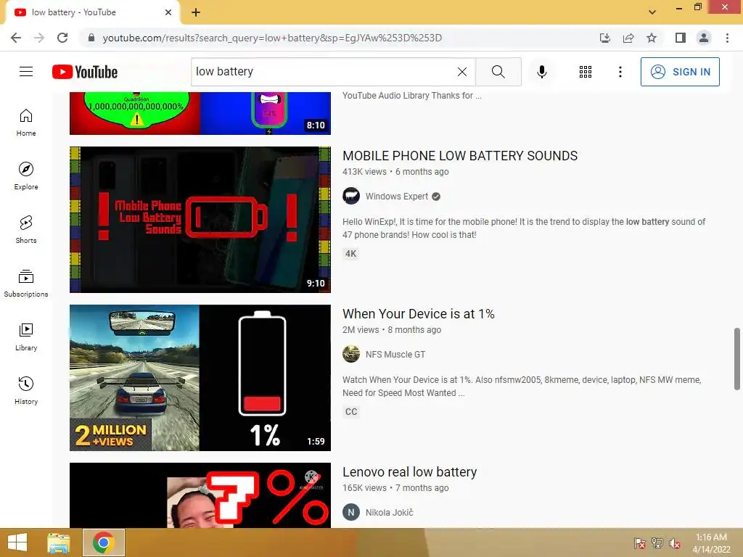Open Nikola Jokič channel avatar

351,512
